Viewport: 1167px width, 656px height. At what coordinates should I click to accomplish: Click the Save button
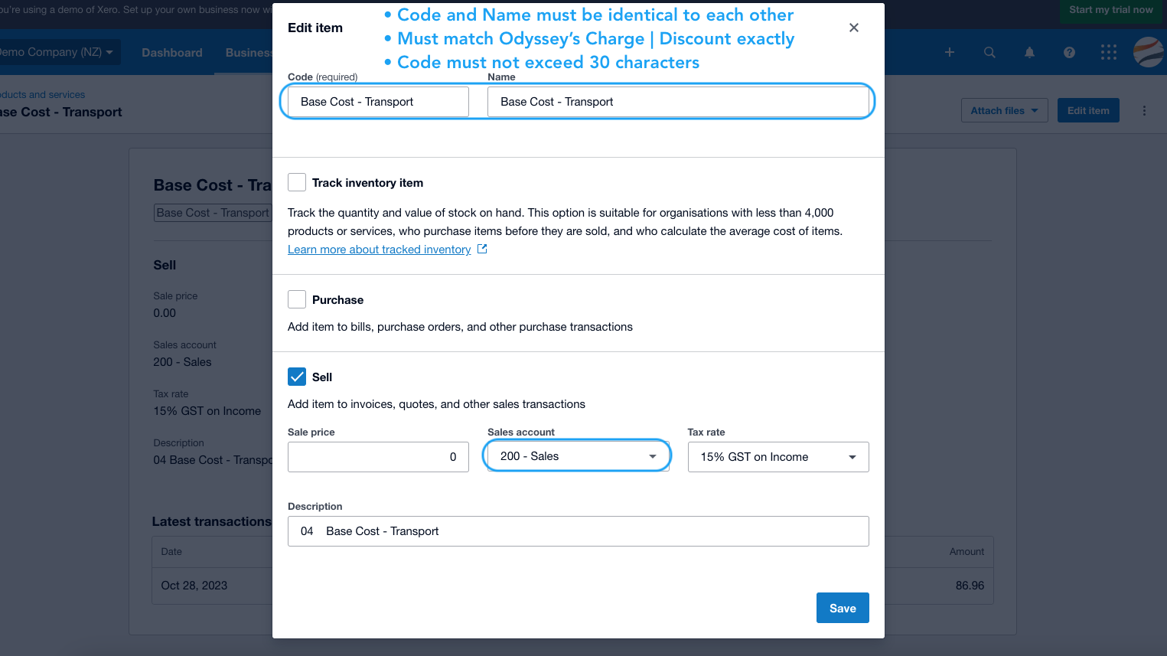click(843, 608)
